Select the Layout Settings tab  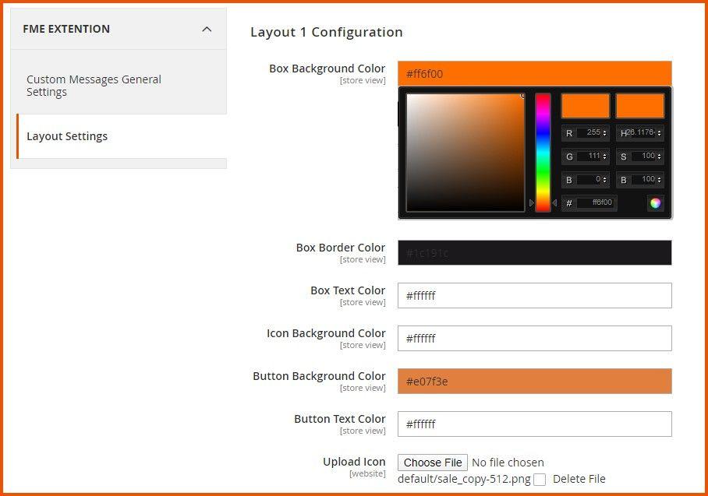click(67, 136)
